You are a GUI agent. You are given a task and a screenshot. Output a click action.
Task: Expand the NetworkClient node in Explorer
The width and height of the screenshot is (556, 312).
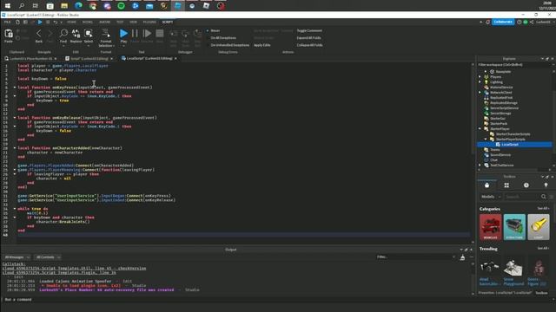[x=480, y=93]
